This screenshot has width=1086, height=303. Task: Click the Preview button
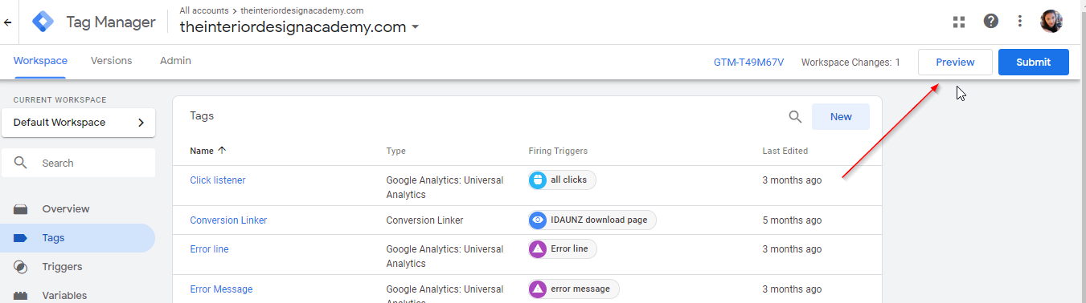[955, 63]
